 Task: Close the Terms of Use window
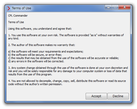click(124, 7)
